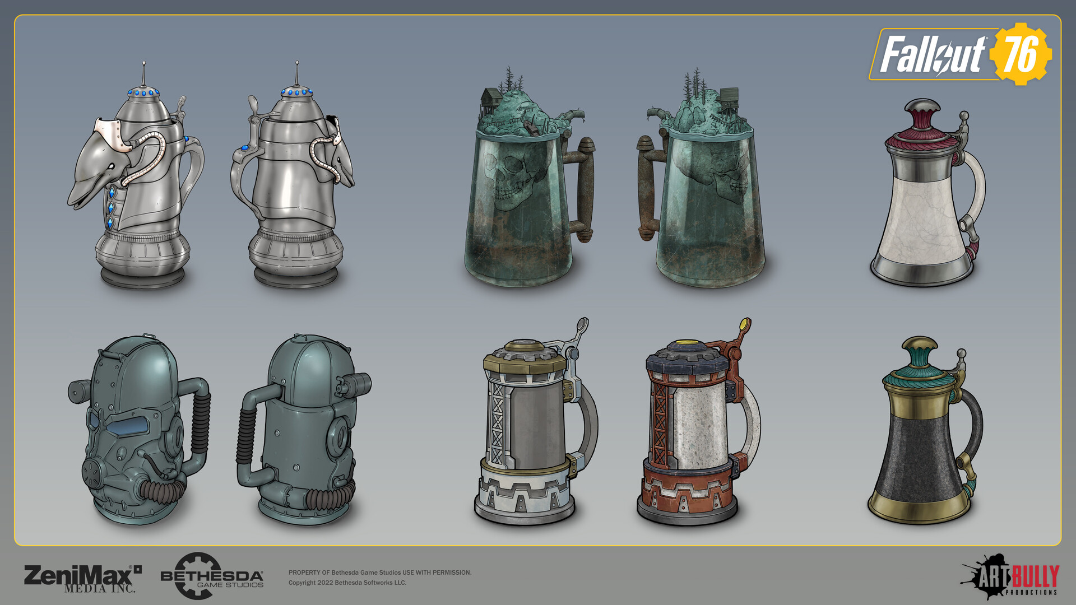
Task: Select the power armor helmet stein back view
Action: coord(304,430)
